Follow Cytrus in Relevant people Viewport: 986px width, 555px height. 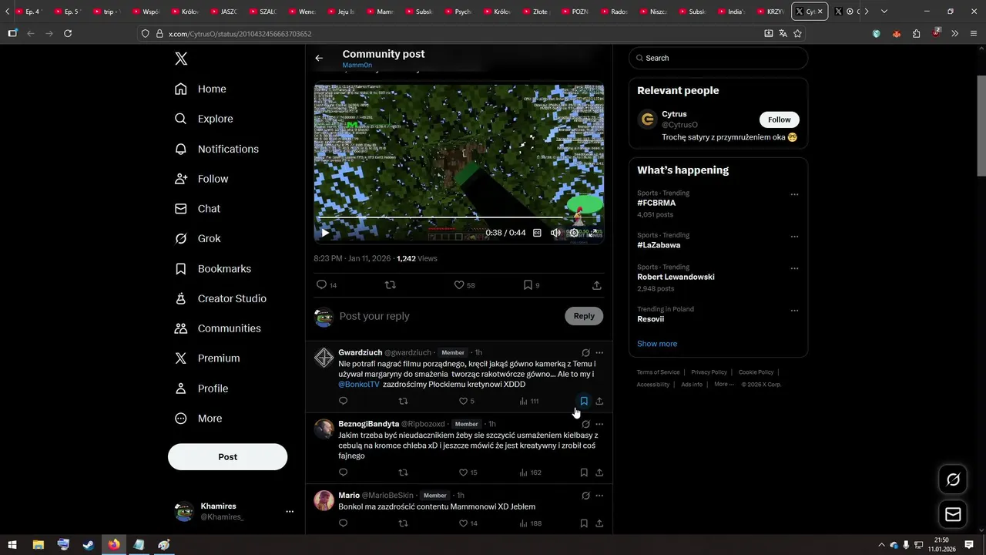point(780,119)
